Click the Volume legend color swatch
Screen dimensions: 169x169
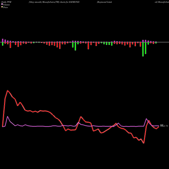click(x=2, y=4)
